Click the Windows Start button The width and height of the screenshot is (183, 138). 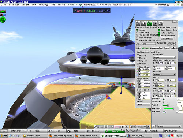4,135
